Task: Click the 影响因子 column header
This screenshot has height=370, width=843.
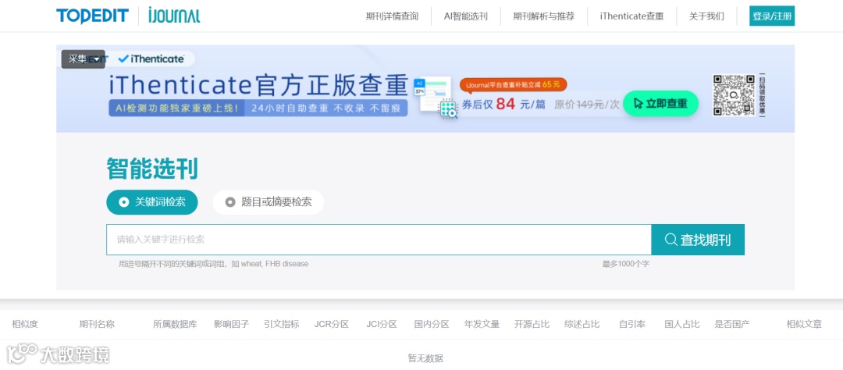Action: [x=231, y=324]
